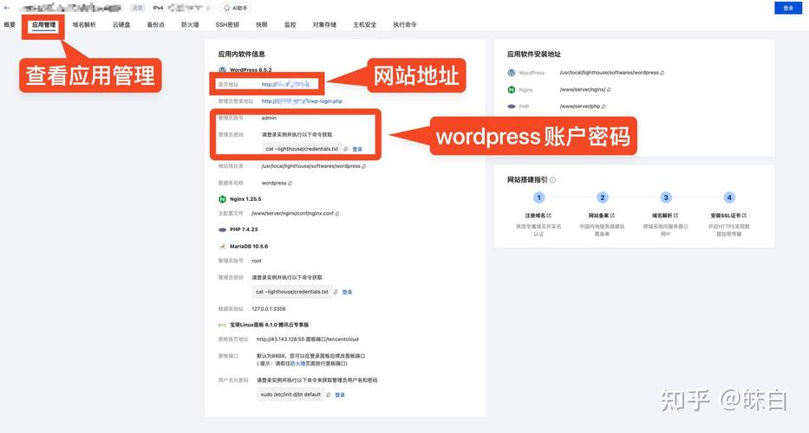This screenshot has width=809, height=433.
Task: Click the back arrow at top left
Action: coord(6,8)
